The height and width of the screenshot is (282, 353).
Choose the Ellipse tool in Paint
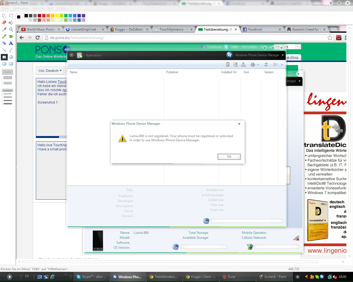pos(4,64)
